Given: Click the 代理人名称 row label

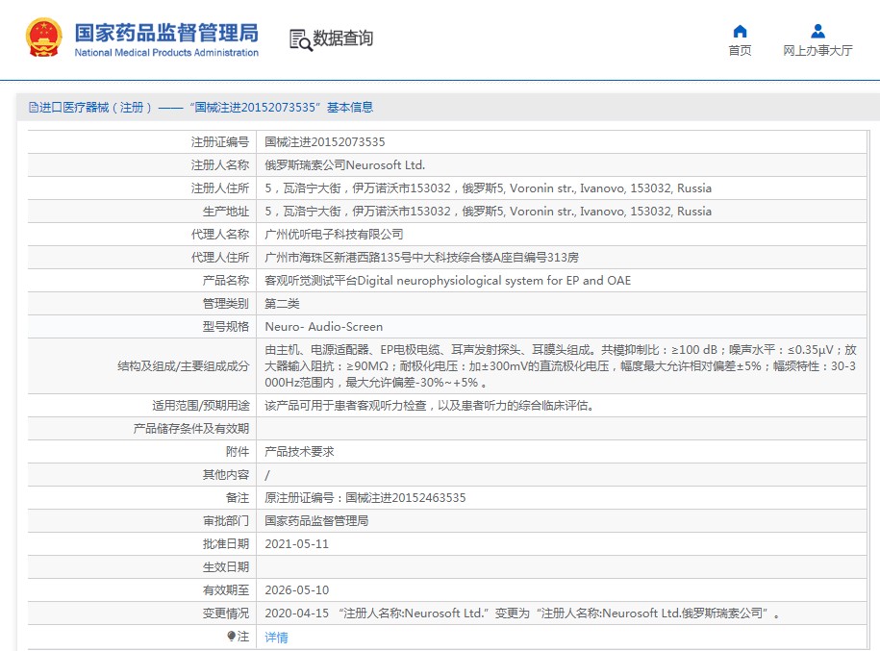Looking at the screenshot, I should tap(220, 234).
